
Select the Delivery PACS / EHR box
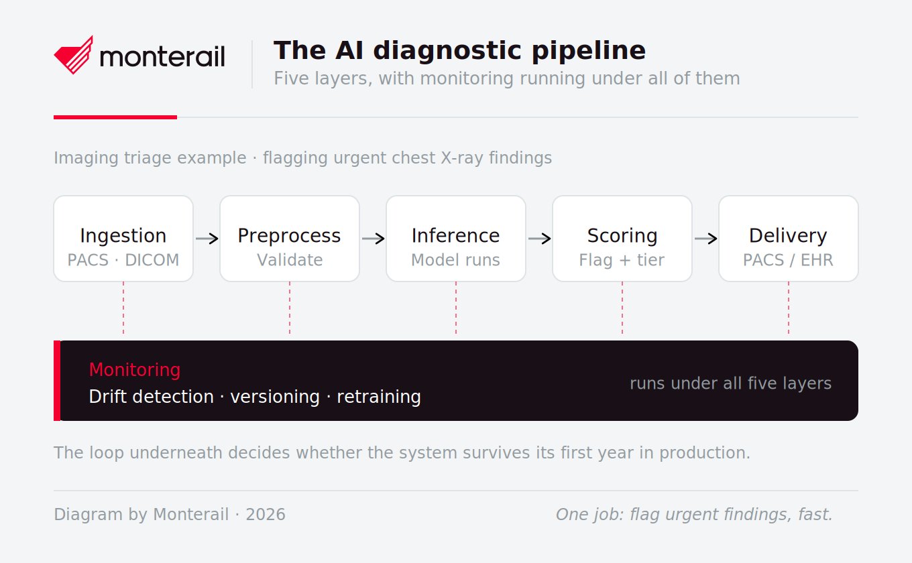[789, 239]
